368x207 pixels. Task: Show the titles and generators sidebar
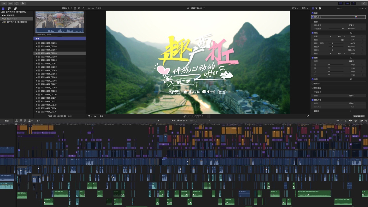point(15,9)
